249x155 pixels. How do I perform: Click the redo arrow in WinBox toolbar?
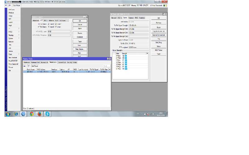pyautogui.click(x=10, y=5)
